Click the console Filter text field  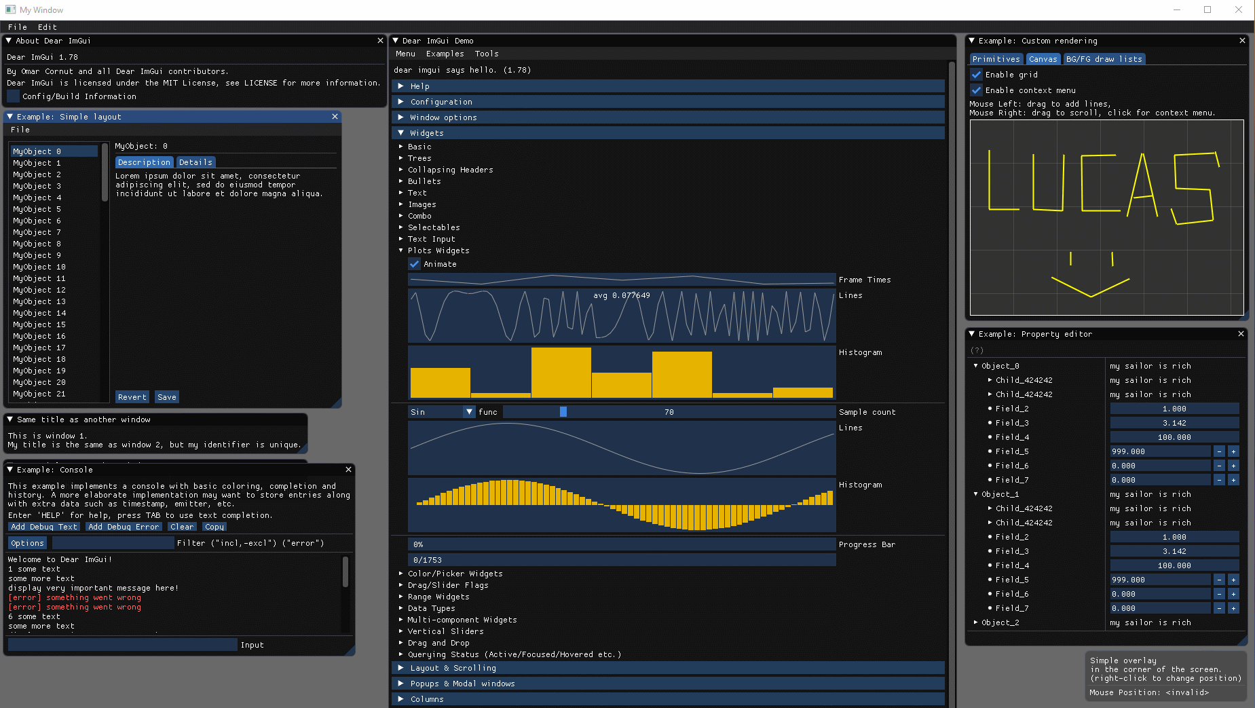tap(113, 543)
